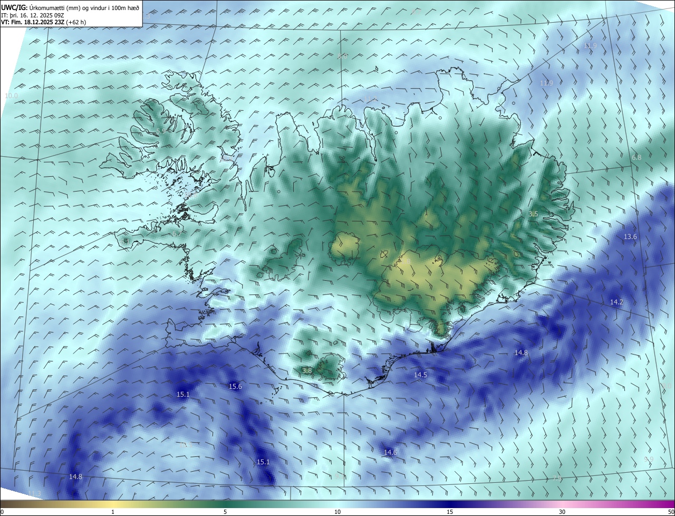Click the map value label 3.8
The image size is (675, 516).
(307, 370)
